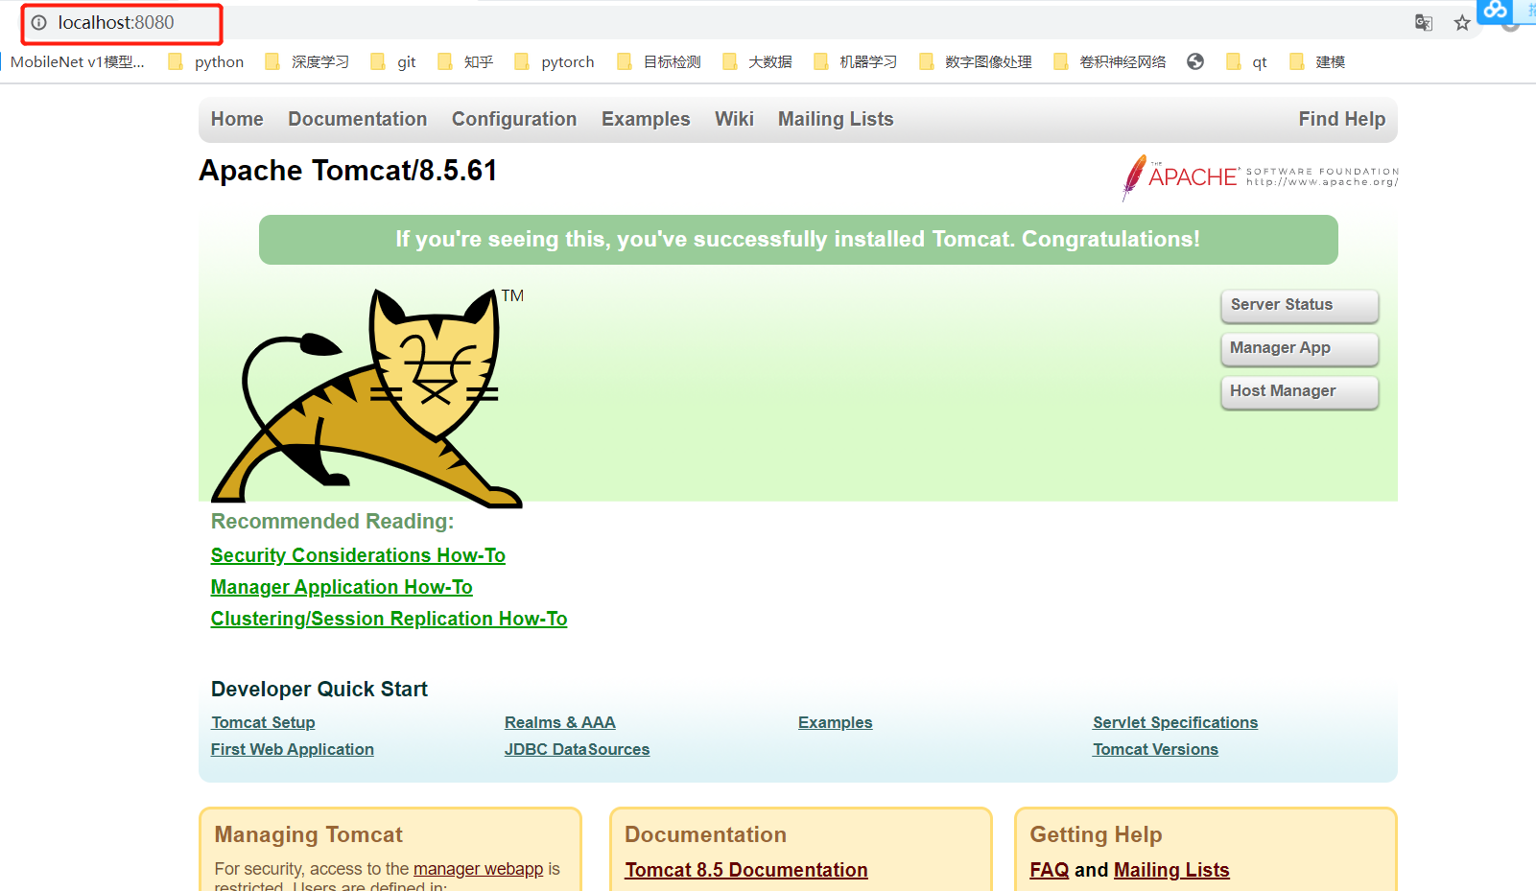Open Google Translate in the address bar
This screenshot has height=891, width=1536.
(1424, 22)
